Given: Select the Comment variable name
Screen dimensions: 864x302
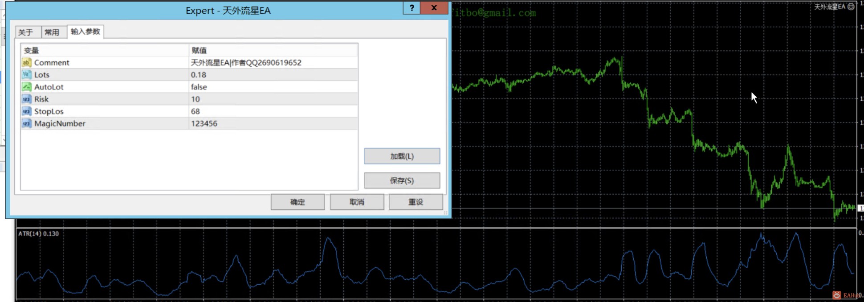Looking at the screenshot, I should tap(52, 62).
